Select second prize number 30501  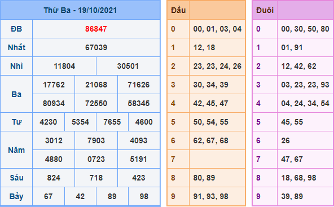point(128,66)
